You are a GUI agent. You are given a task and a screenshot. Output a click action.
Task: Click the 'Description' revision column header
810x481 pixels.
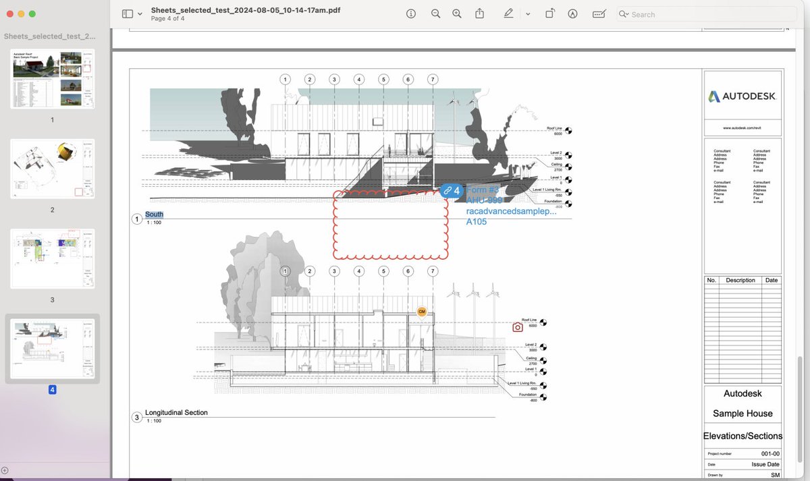[x=740, y=280]
